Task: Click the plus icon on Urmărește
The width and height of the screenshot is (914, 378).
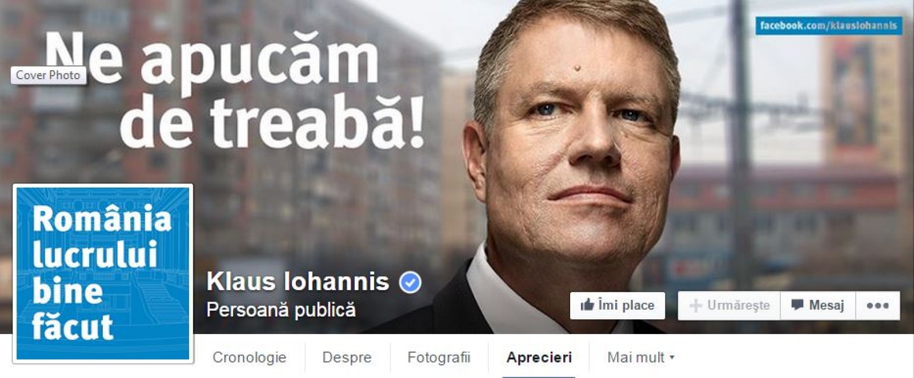Action: pyautogui.click(x=695, y=306)
